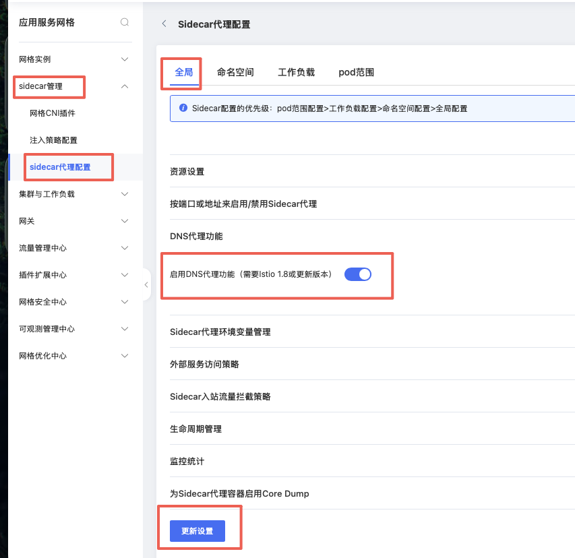Viewport: 575px width, 558px height.
Task: Expand the 资源设置 section
Action: coord(187,172)
